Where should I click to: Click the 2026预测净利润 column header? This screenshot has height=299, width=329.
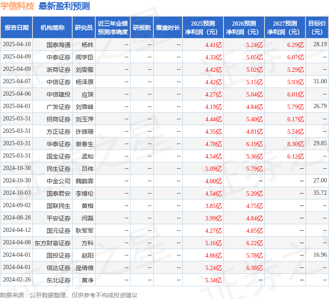244,27
